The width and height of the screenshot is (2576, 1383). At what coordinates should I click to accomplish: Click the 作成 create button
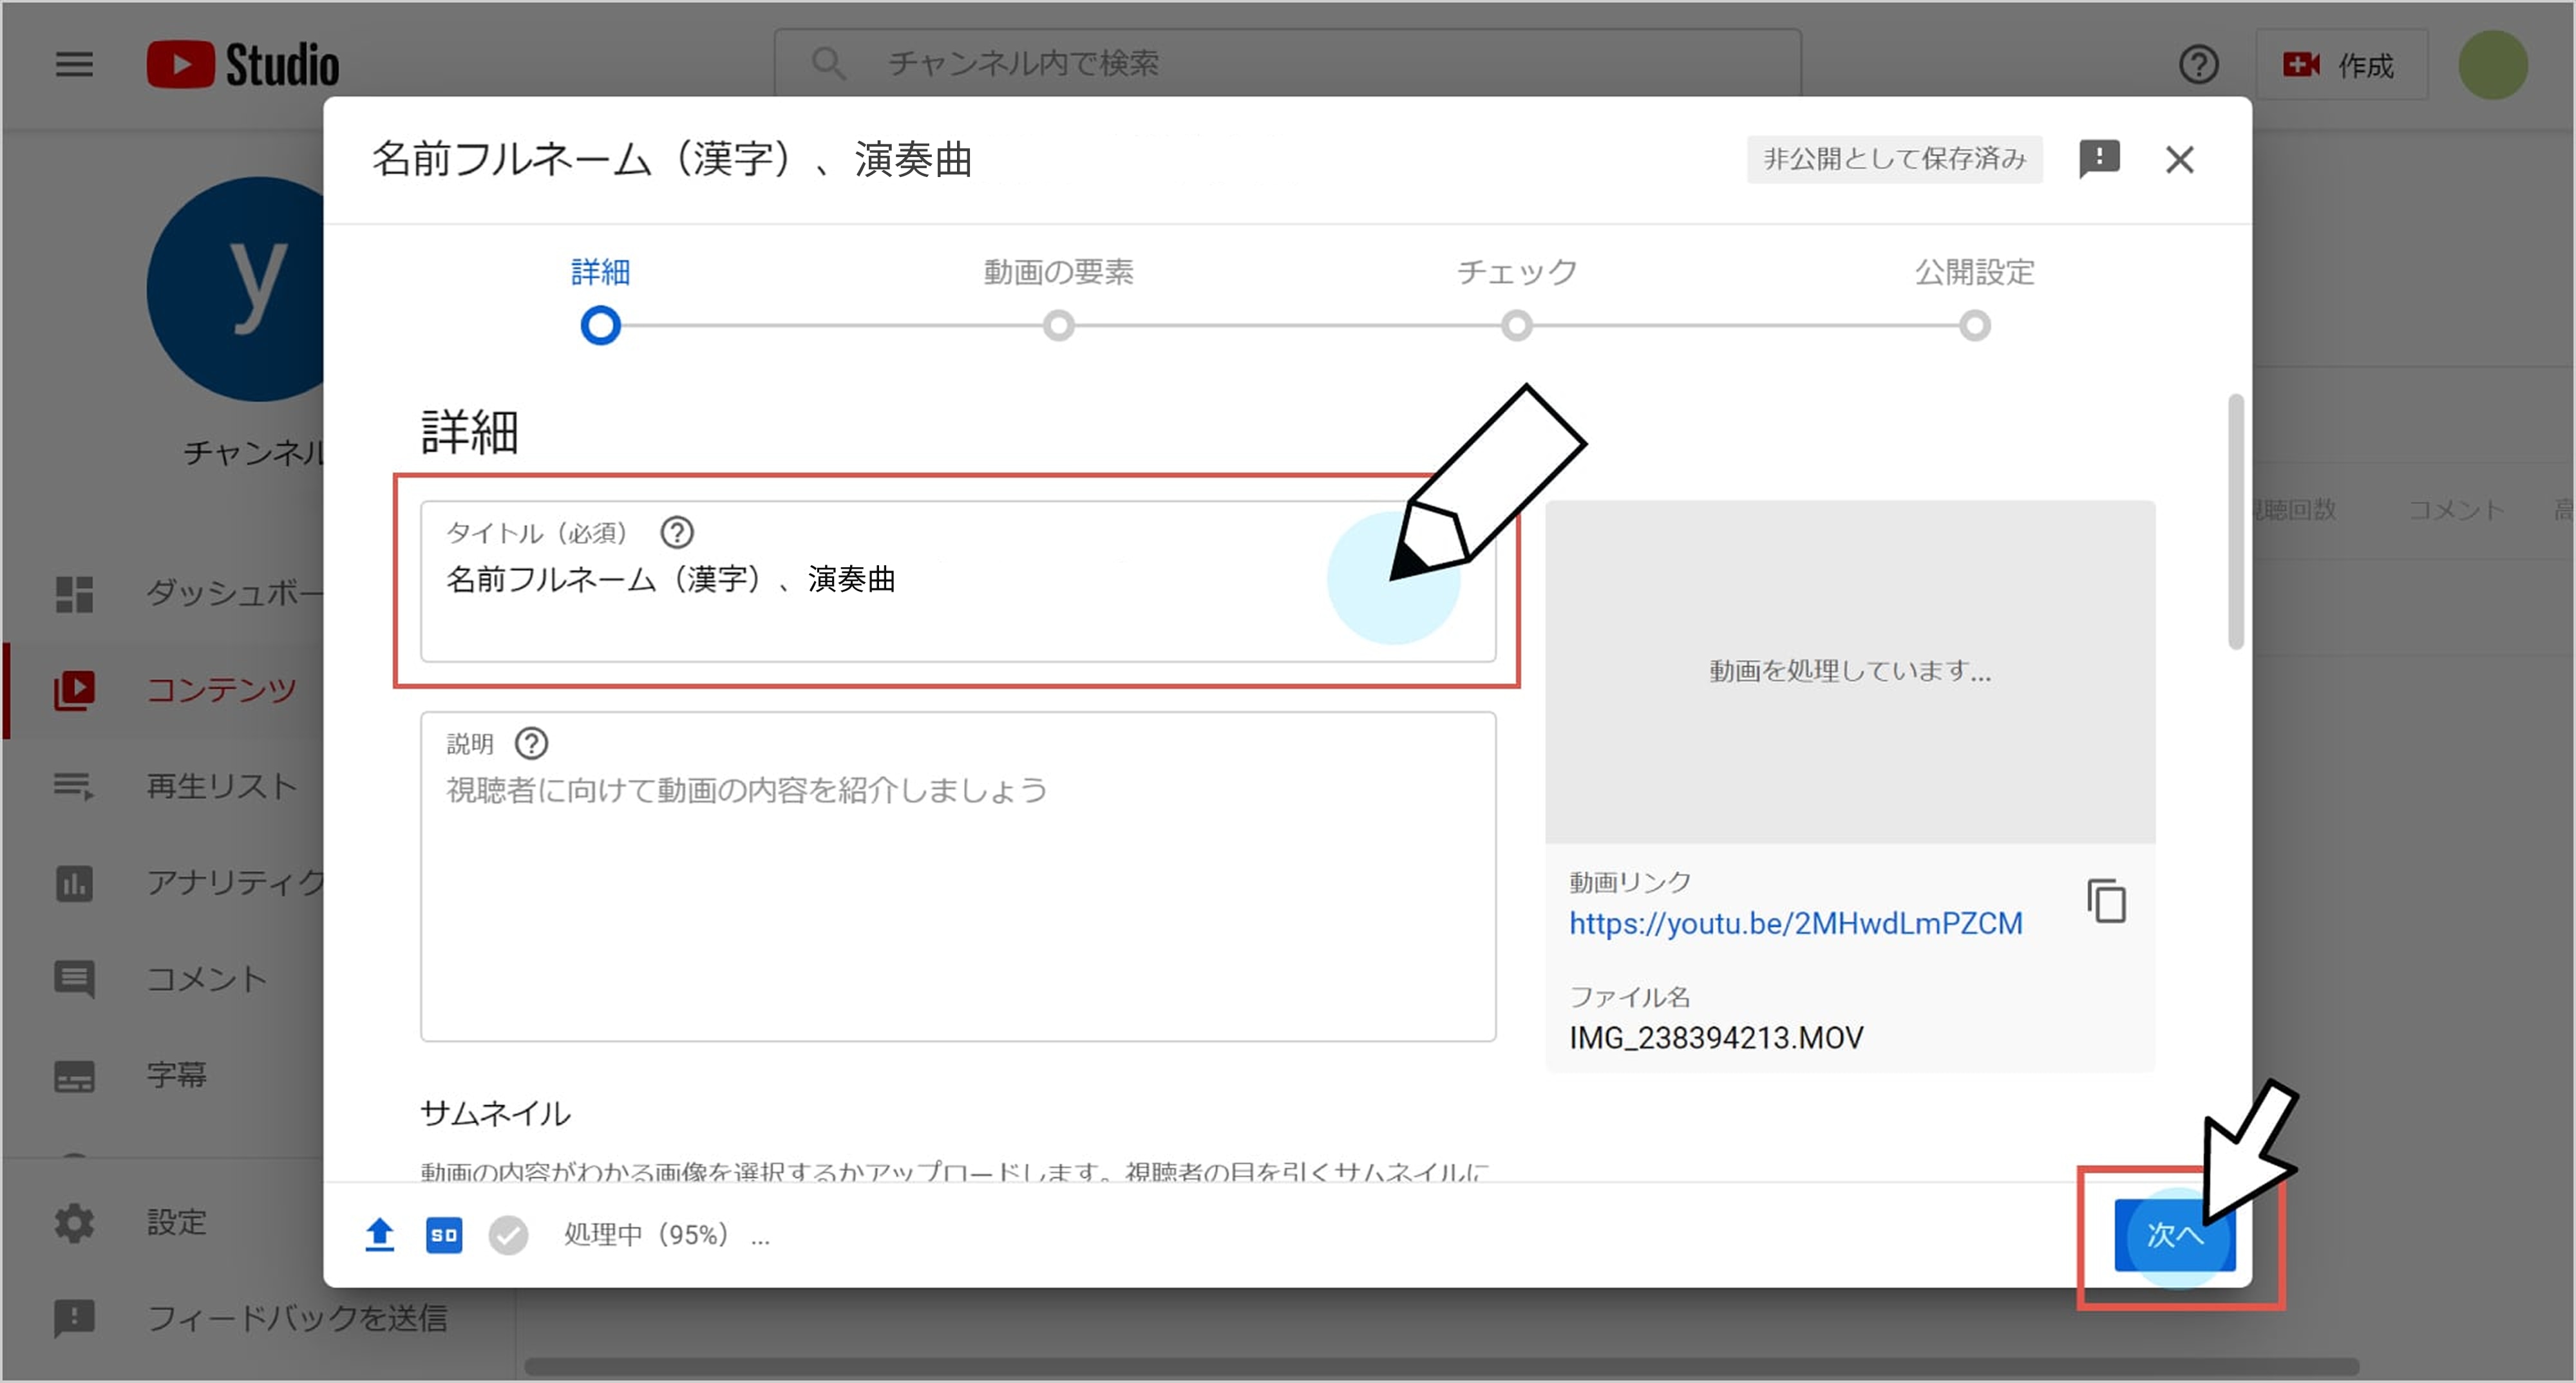pos(2340,65)
